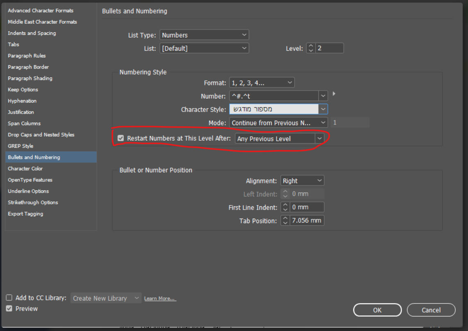Click the OK button

coord(377,310)
